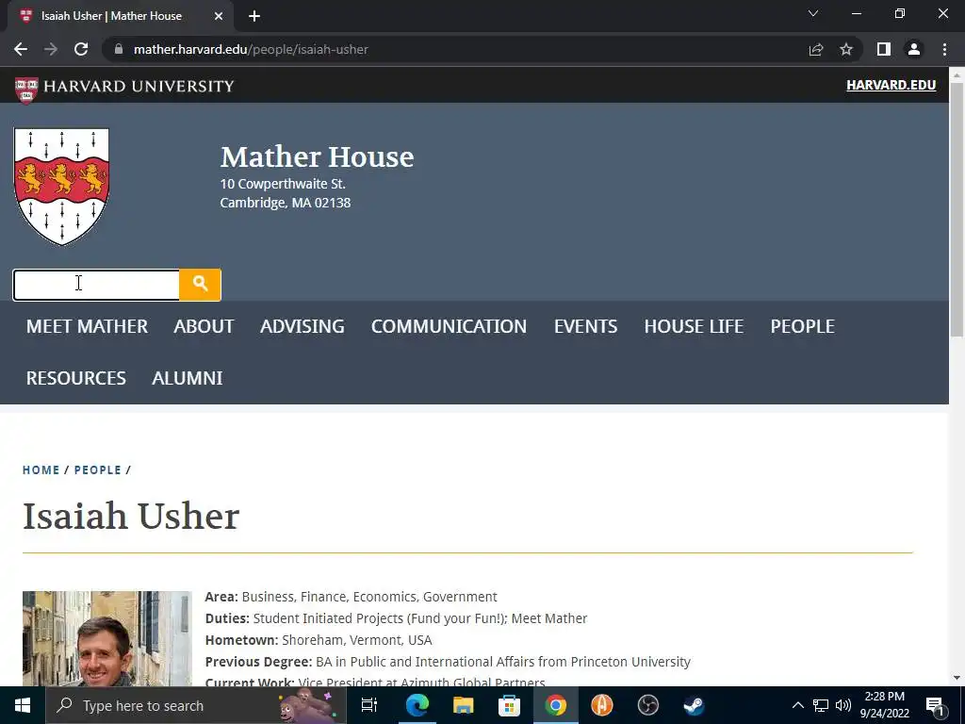
Task: Click the 'Business, Finance, Economics, Government' area text
Action: click(x=369, y=597)
